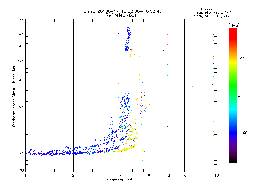
Task: Click the plot title 'Tromsø 20160417 18:02:00-18:03:43'
Action: 121,11
